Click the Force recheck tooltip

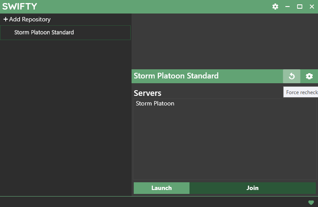click(301, 92)
